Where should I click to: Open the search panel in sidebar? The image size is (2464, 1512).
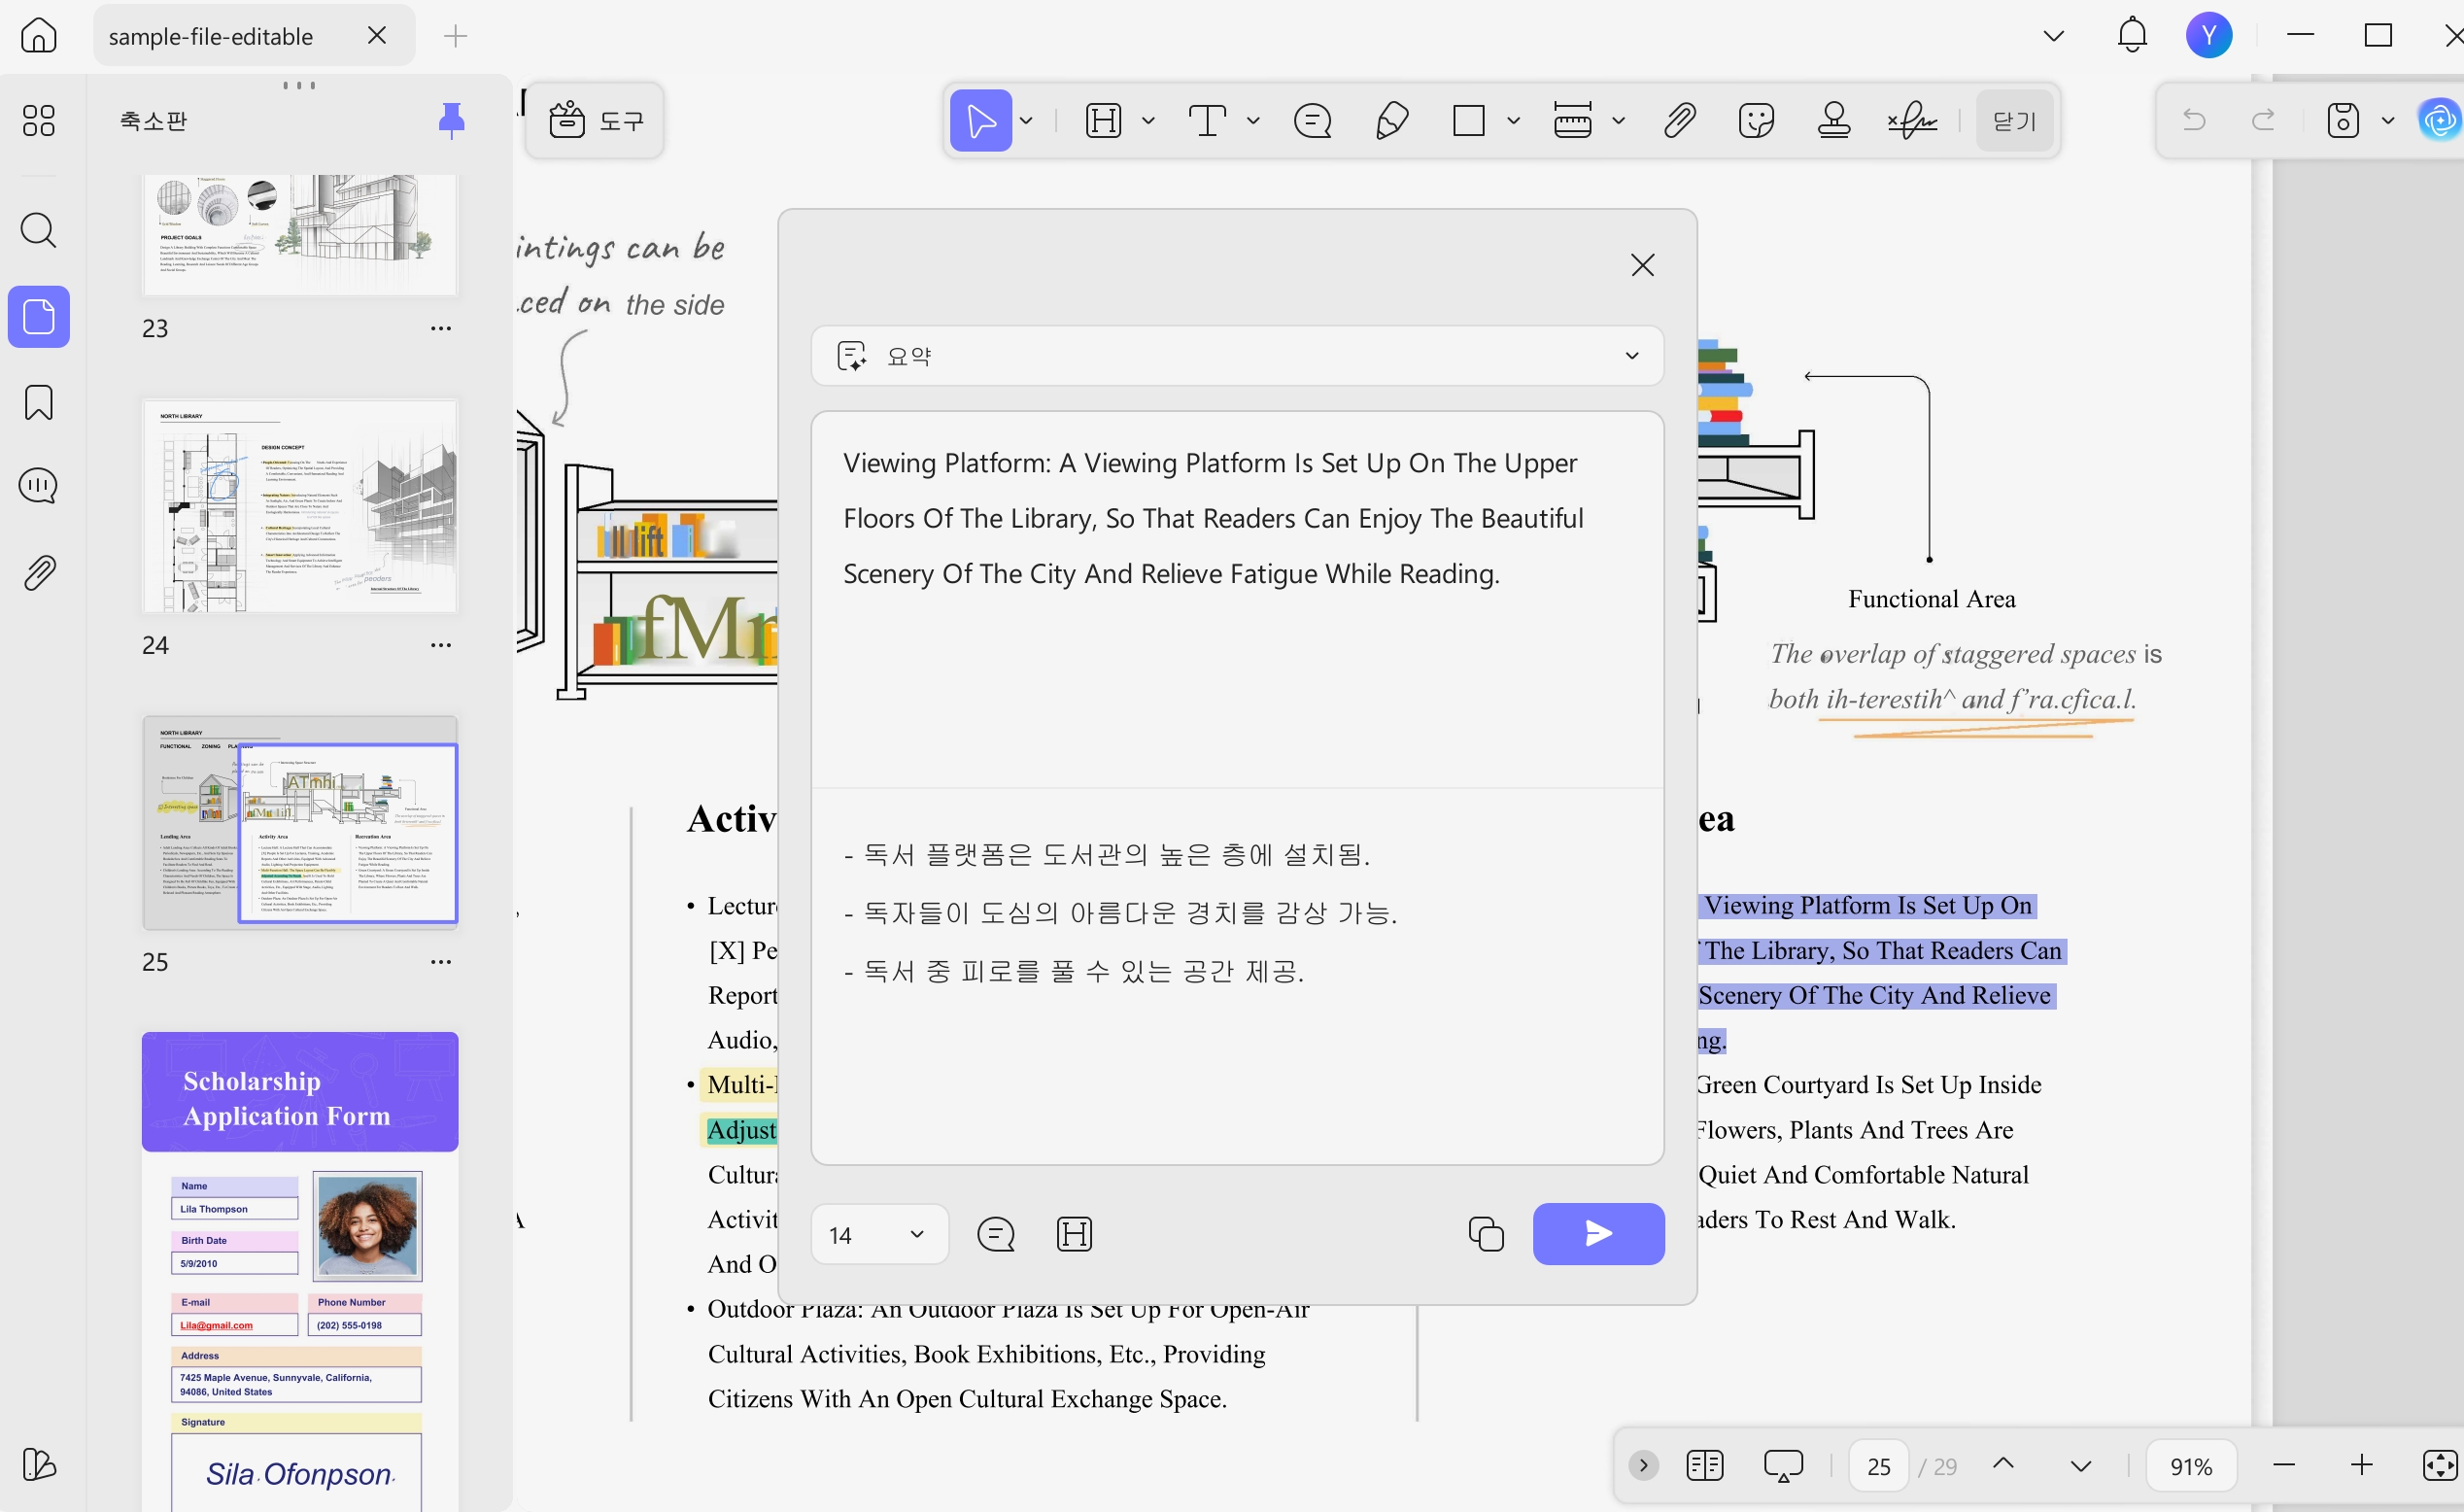[39, 230]
